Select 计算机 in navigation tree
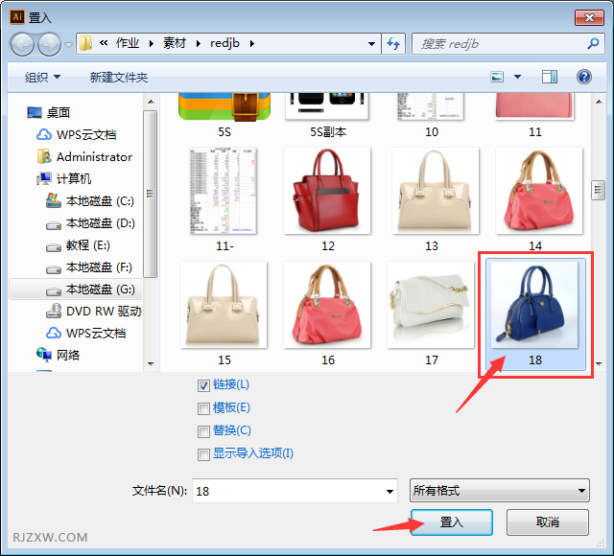The image size is (614, 556). pyautogui.click(x=64, y=179)
